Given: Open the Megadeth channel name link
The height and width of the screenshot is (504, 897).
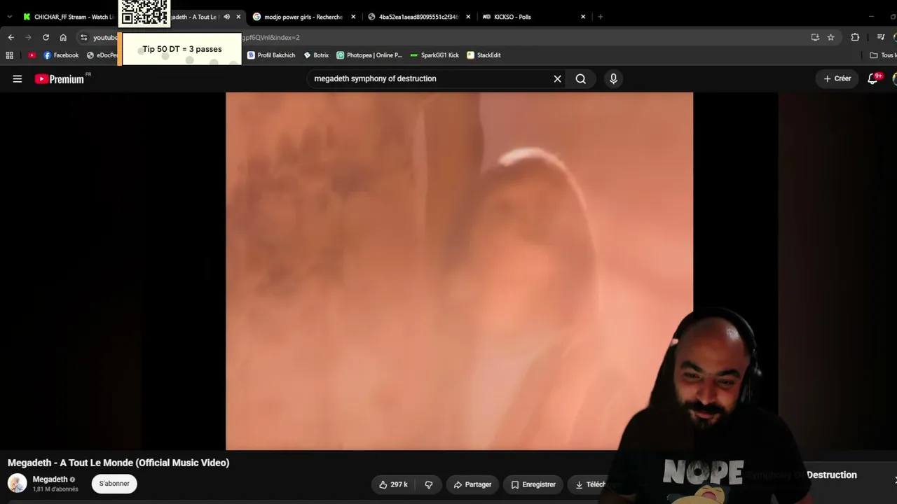Looking at the screenshot, I should tap(50, 479).
